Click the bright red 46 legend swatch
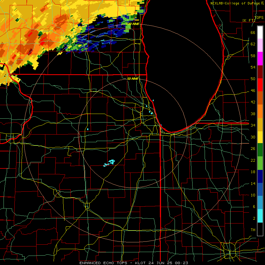Viewport: 265px width, 265px height. (x=260, y=85)
